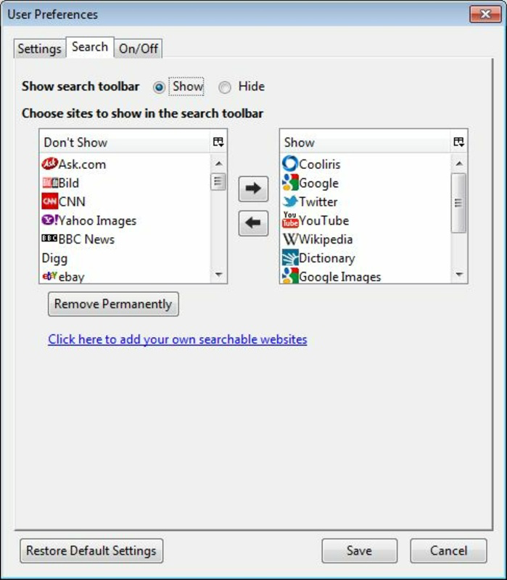Move selected site to Don't Show with left arrow
Image resolution: width=507 pixels, height=580 pixels.
tap(253, 223)
